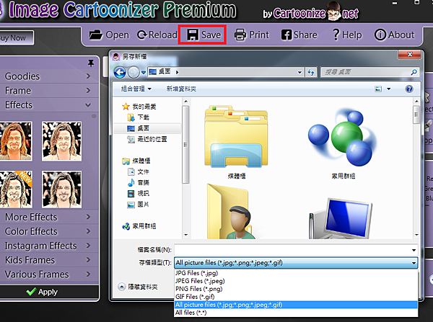Click the forward navigation arrow in dialog
This screenshot has width=433, height=322.
point(134,73)
